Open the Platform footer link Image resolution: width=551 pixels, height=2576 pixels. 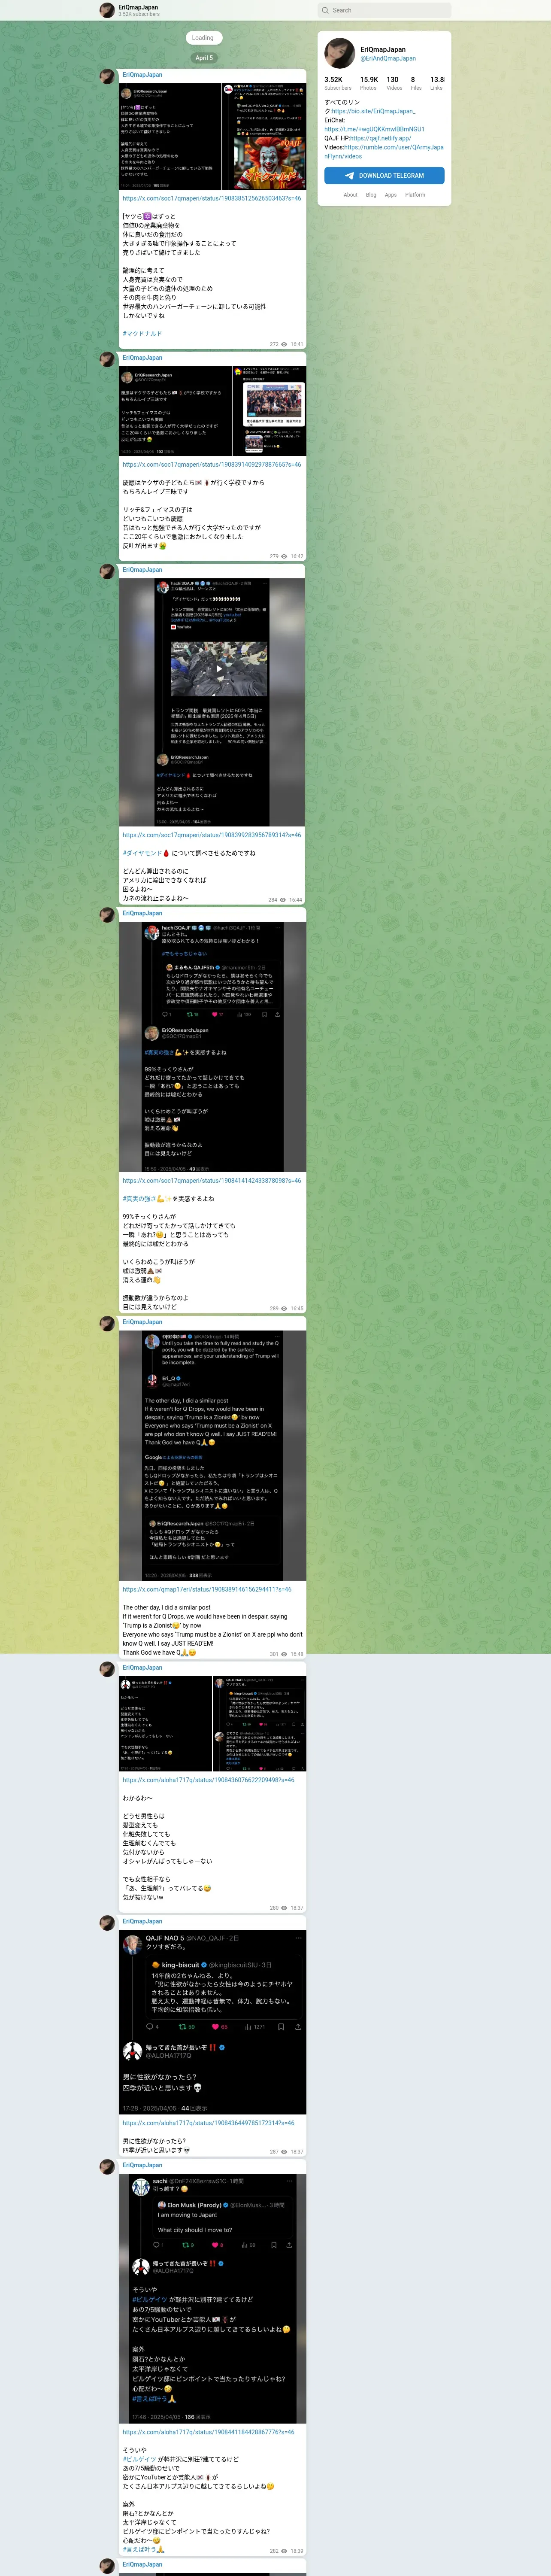point(415,195)
